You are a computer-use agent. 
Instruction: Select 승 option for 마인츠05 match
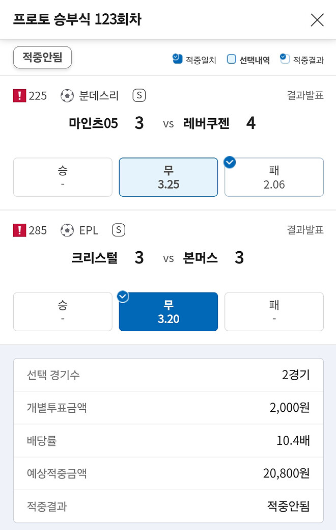pyautogui.click(x=63, y=177)
